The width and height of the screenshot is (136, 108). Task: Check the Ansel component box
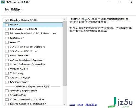7,42
